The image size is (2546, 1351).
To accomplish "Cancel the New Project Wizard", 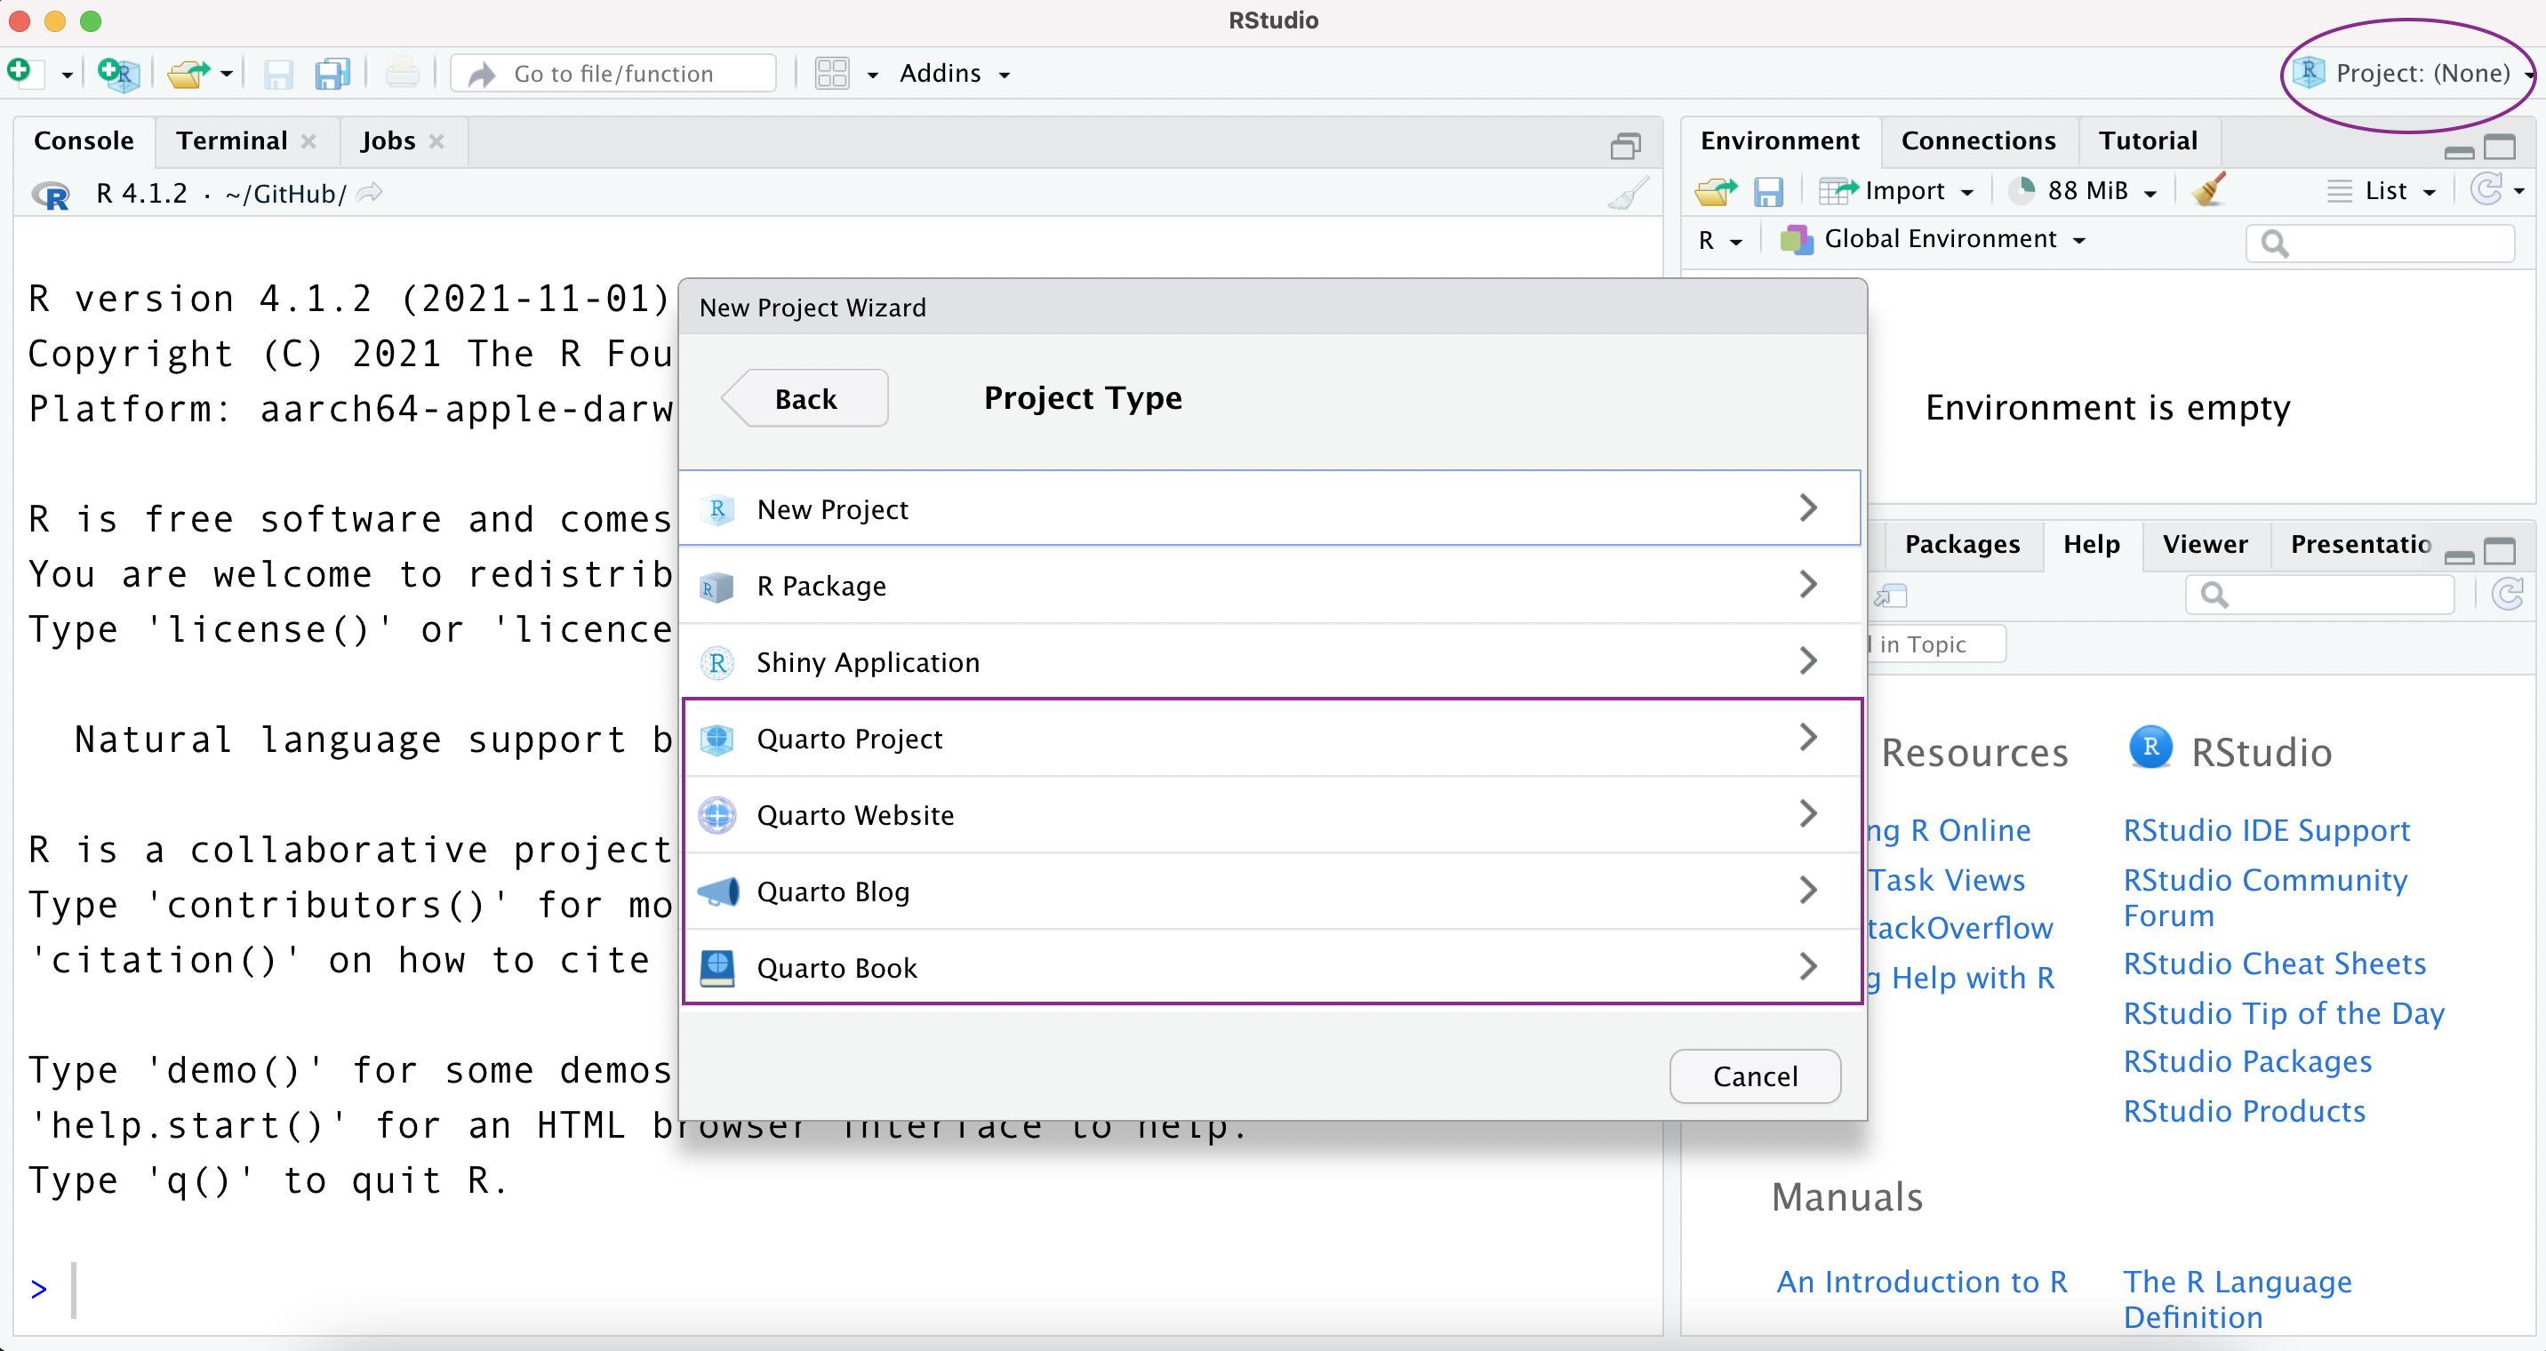I will (x=1754, y=1076).
